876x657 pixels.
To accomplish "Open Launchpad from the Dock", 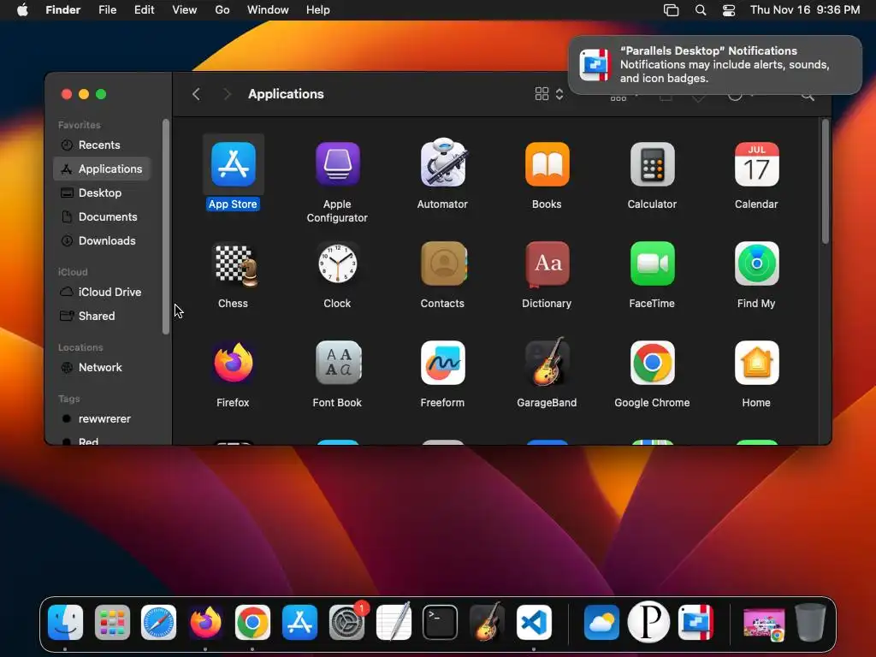I will (x=112, y=623).
